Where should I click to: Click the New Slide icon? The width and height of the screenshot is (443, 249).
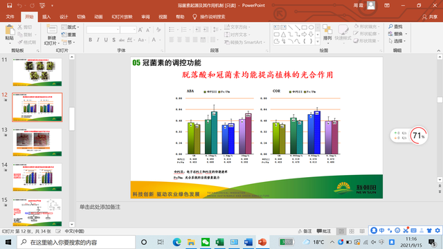click(x=52, y=30)
